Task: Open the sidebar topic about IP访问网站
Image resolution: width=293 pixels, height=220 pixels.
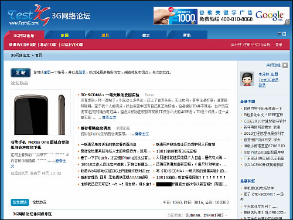Action: pyautogui.click(x=262, y=140)
